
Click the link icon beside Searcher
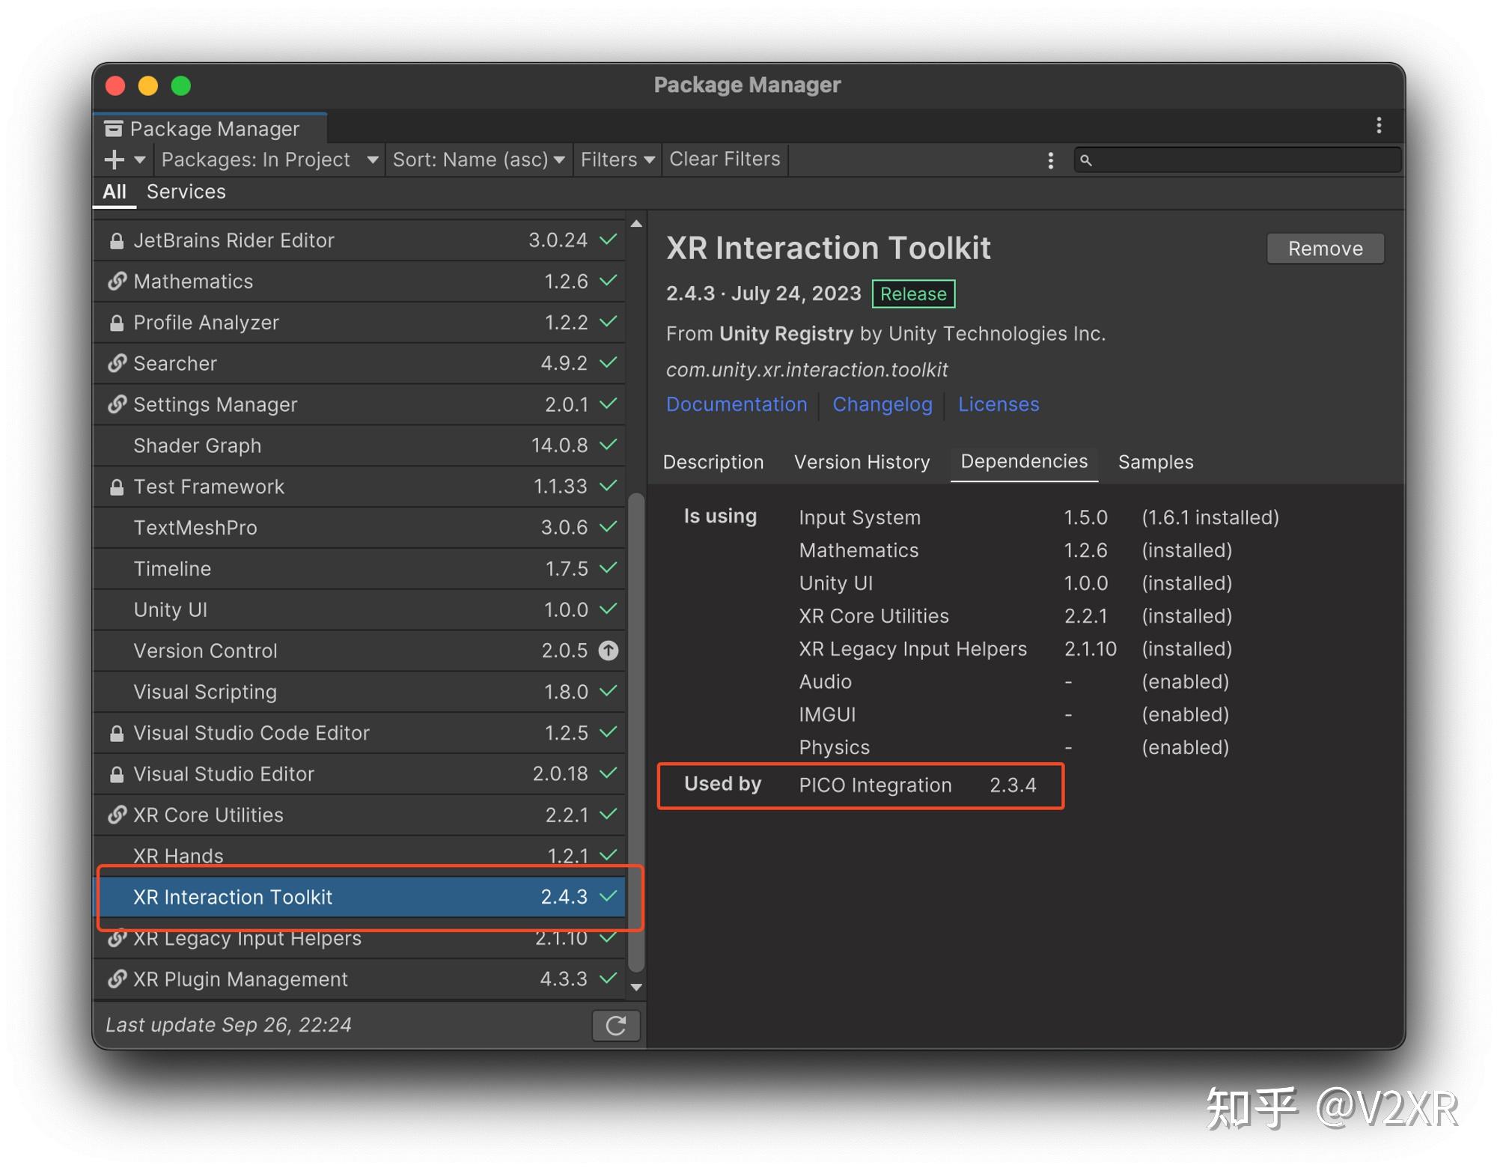(x=117, y=364)
